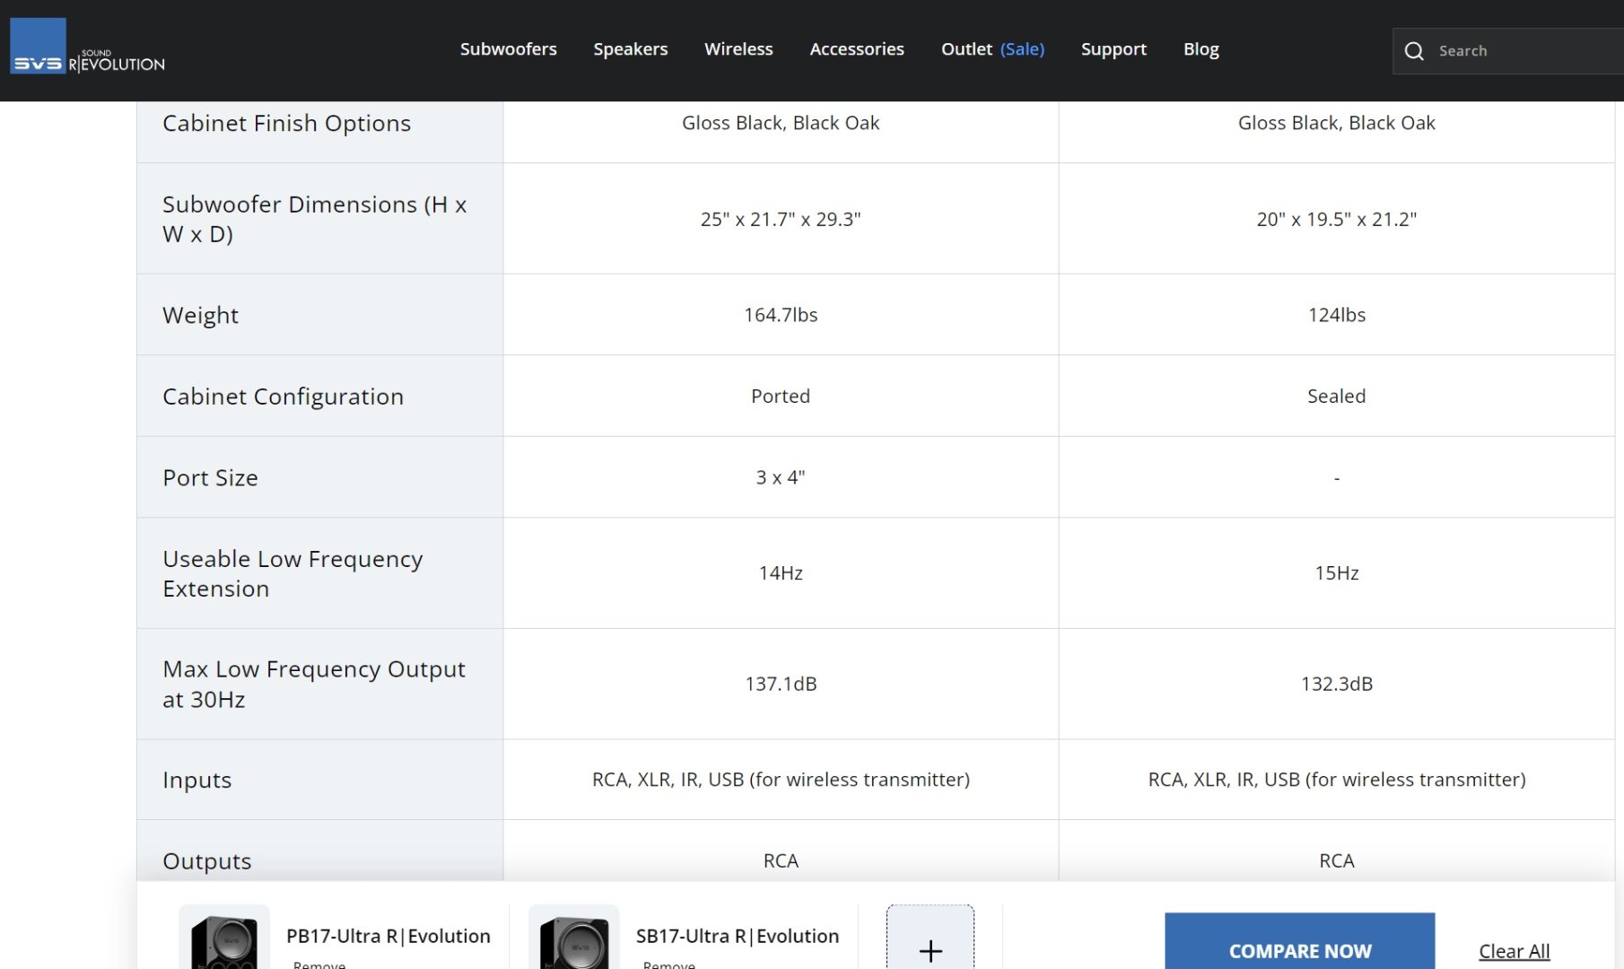Remove SB17-Ultra R|Evolution from comparison
This screenshot has width=1624, height=969.
[669, 965]
